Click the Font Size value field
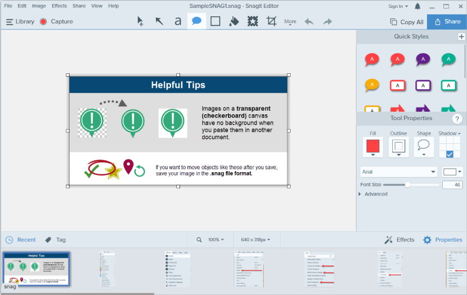467x295 pixels. click(452, 185)
